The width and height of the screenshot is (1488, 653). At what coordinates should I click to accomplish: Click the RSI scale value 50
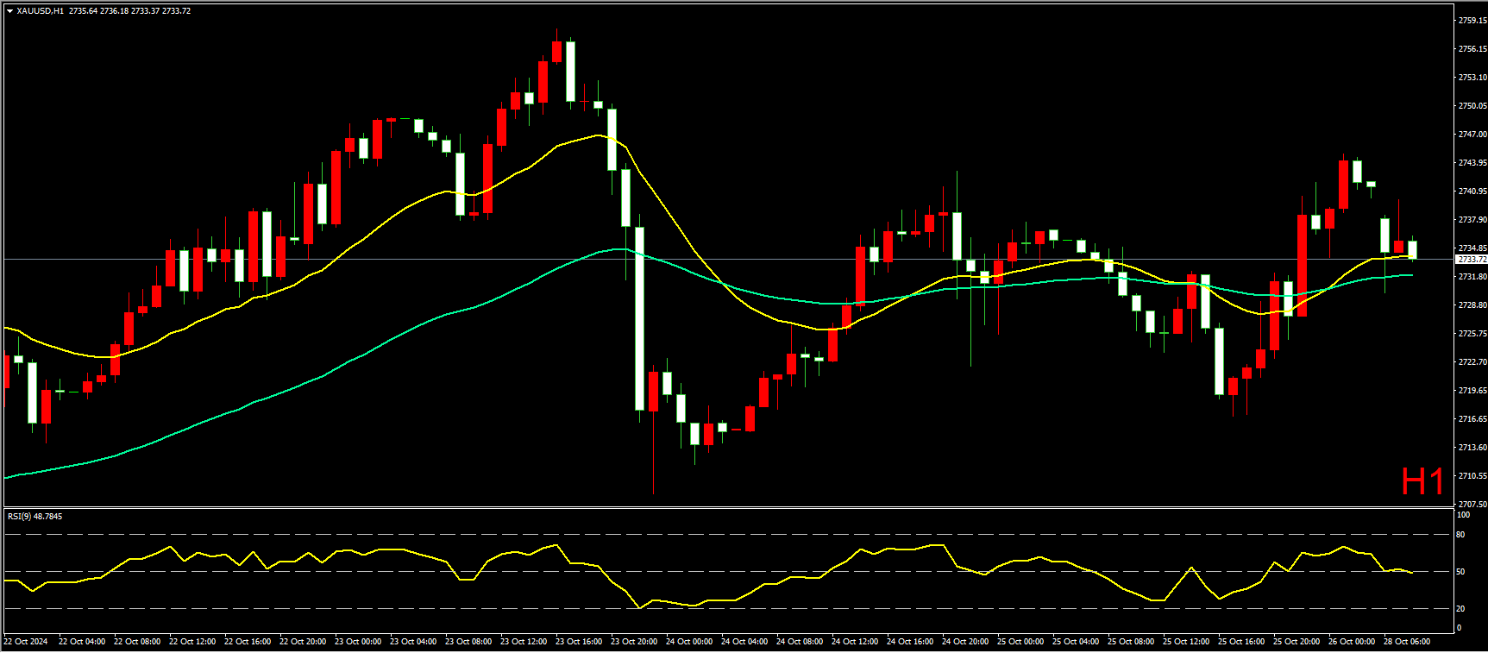pos(1460,572)
